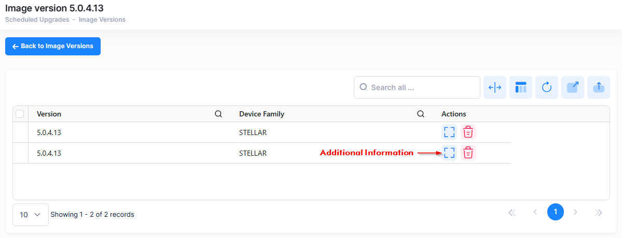Refresh the image versions table
The width and height of the screenshot is (622, 238).
(x=547, y=87)
